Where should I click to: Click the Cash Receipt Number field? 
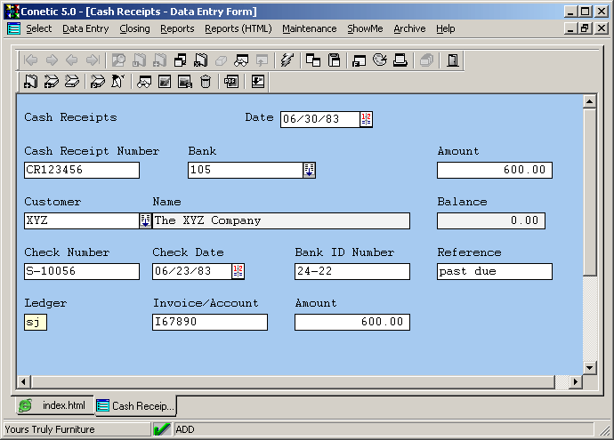82,170
